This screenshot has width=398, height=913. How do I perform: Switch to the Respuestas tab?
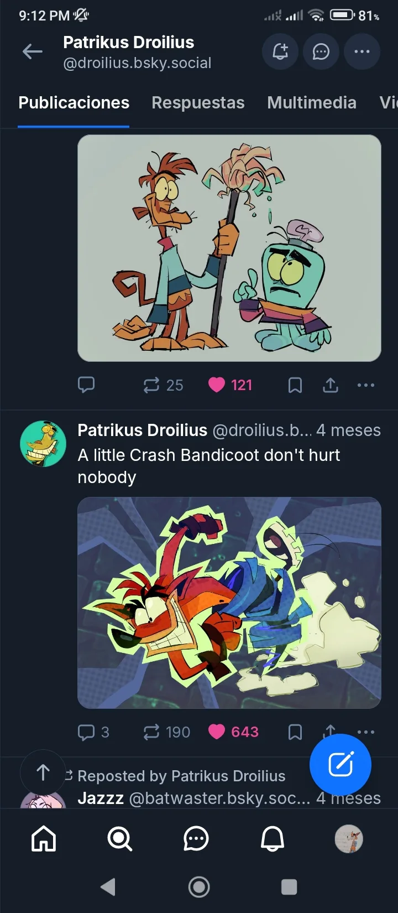198,103
